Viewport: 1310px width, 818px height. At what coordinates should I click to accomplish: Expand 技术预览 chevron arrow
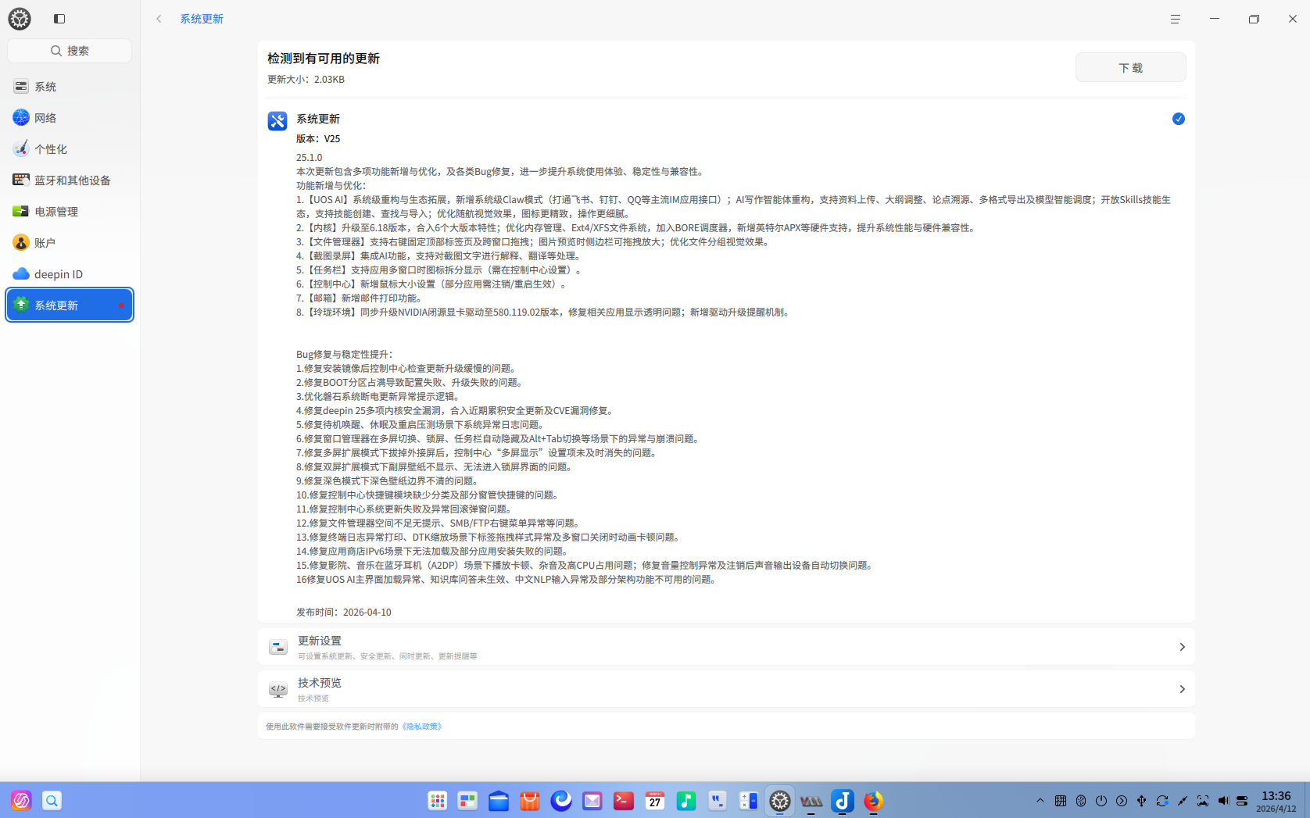1182,689
